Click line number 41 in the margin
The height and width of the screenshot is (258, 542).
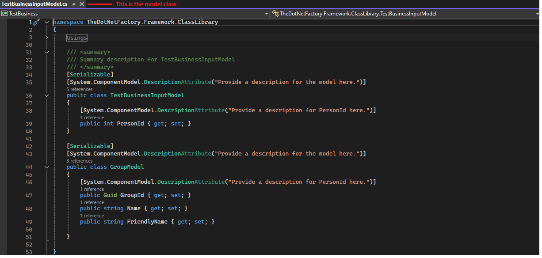tap(29, 139)
